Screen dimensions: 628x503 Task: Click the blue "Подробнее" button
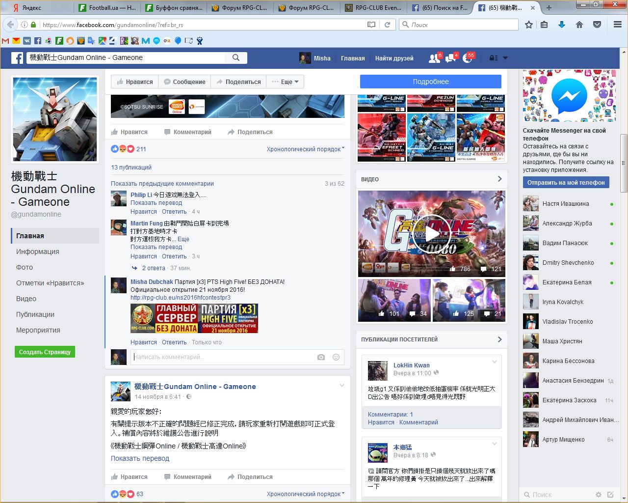pyautogui.click(x=430, y=82)
